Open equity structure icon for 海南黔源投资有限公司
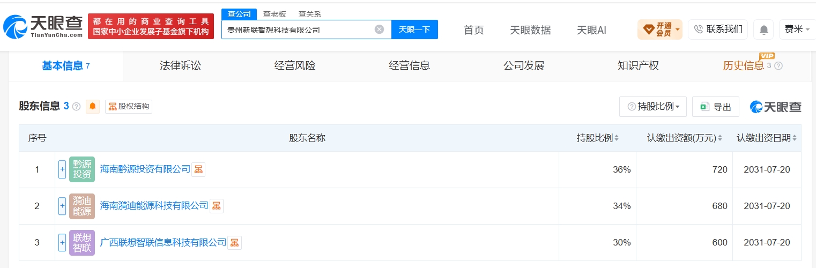The width and height of the screenshot is (816, 268). (x=198, y=169)
